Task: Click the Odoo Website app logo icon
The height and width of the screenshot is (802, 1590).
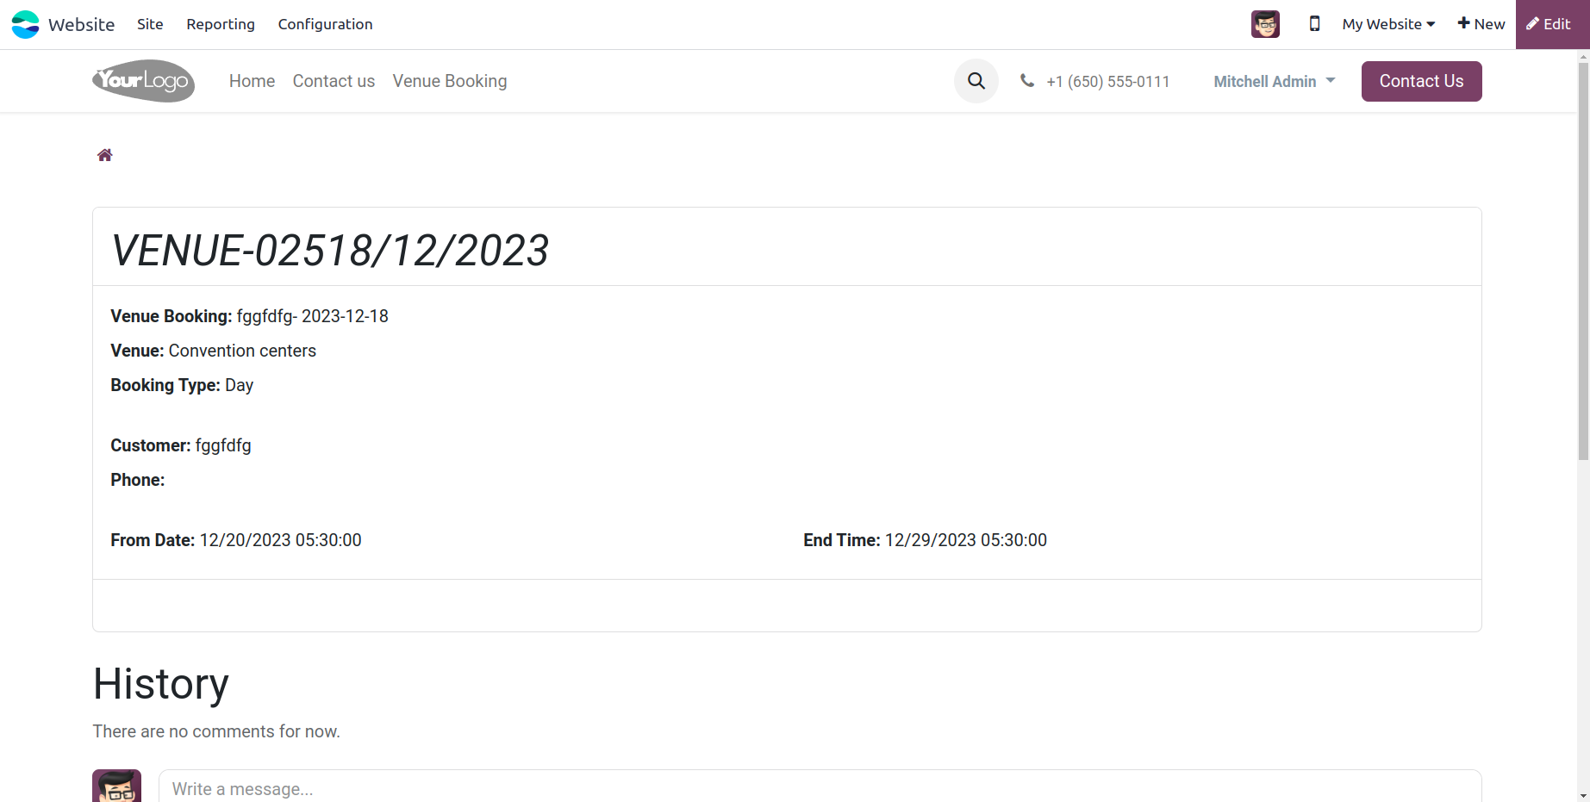Action: pyautogui.click(x=25, y=24)
